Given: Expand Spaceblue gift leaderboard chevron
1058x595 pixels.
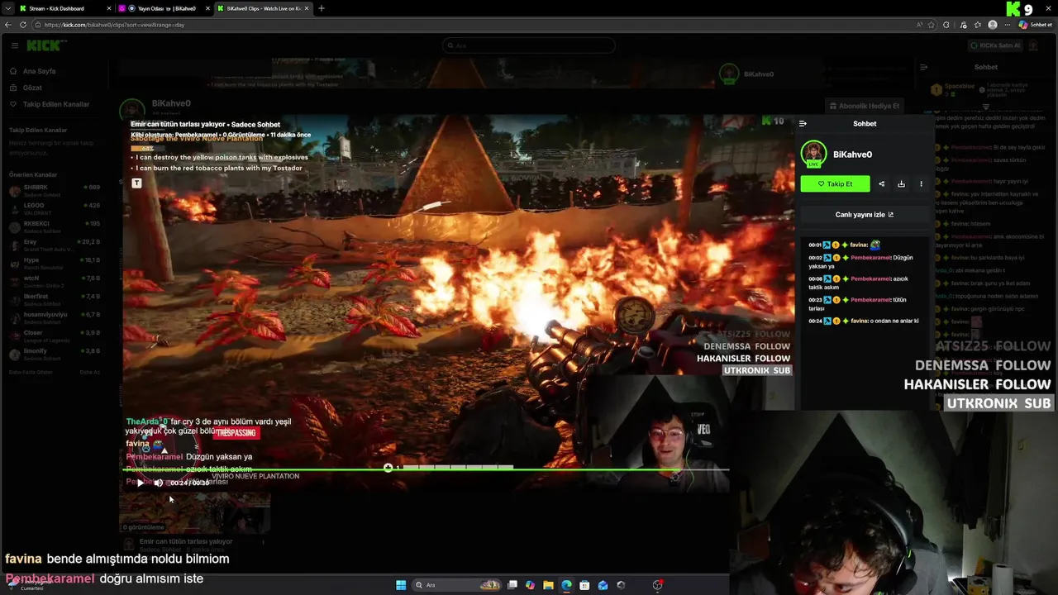Looking at the screenshot, I should (985, 107).
